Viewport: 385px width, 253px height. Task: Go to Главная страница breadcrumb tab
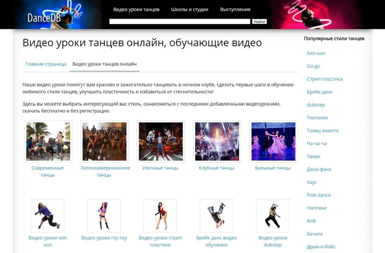(46, 64)
